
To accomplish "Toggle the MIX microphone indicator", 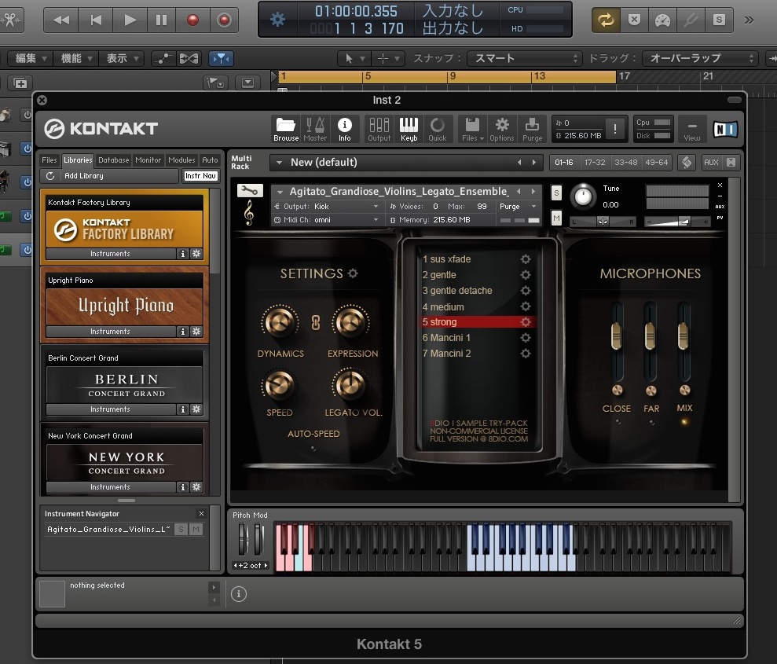I will click(684, 422).
